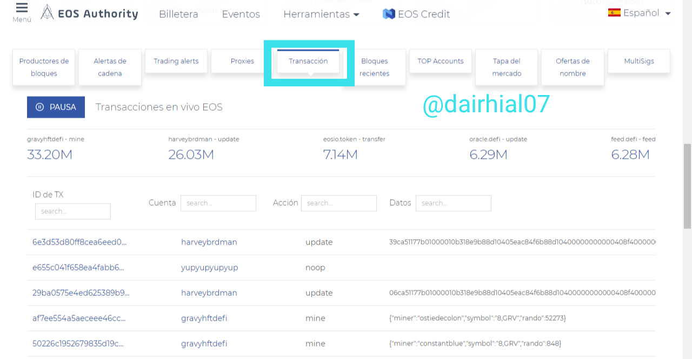Viewport: 692px width, 359px height.
Task: Expand the Español language dropdown
Action: [640, 13]
